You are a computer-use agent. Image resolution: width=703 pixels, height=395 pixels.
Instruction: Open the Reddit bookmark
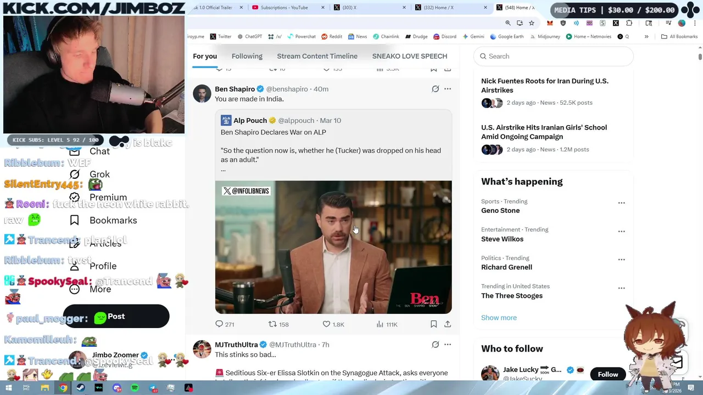(332, 37)
